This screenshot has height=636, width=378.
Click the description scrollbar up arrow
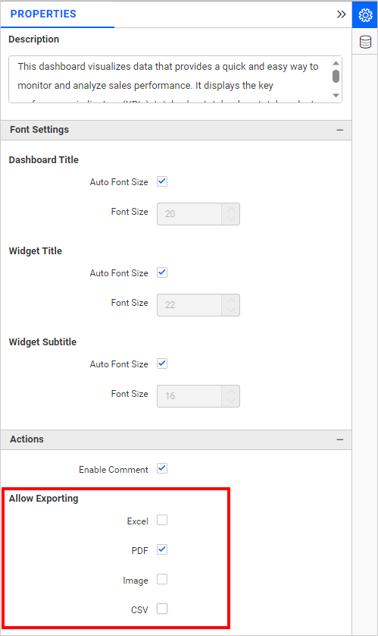336,63
